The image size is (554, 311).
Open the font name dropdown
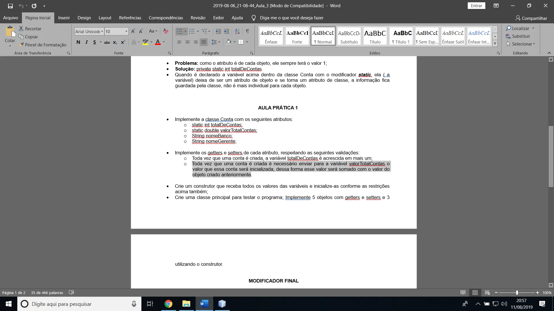pos(102,31)
